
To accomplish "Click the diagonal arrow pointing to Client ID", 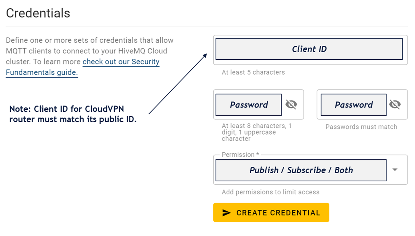I will [x=178, y=83].
